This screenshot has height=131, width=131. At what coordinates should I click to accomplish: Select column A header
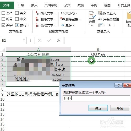[x=39, y=49]
